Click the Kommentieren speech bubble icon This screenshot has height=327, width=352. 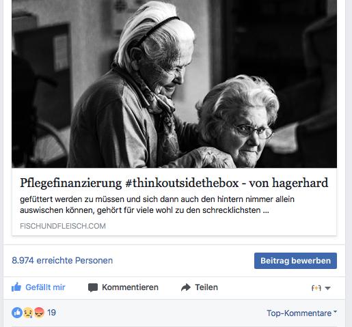tap(93, 287)
